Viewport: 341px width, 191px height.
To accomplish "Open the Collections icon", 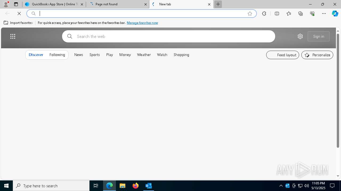I will [301, 14].
